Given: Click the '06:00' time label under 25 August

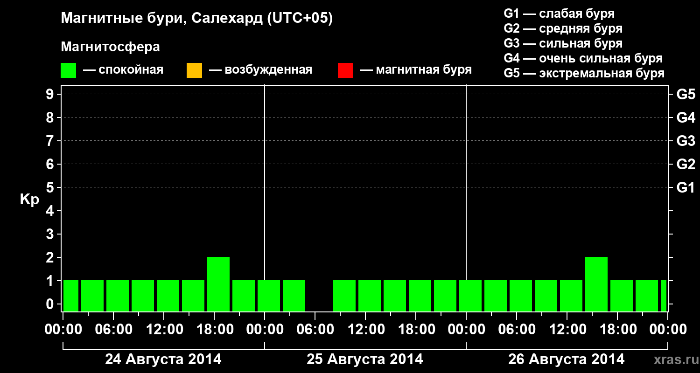Looking at the screenshot, I should (x=315, y=329).
